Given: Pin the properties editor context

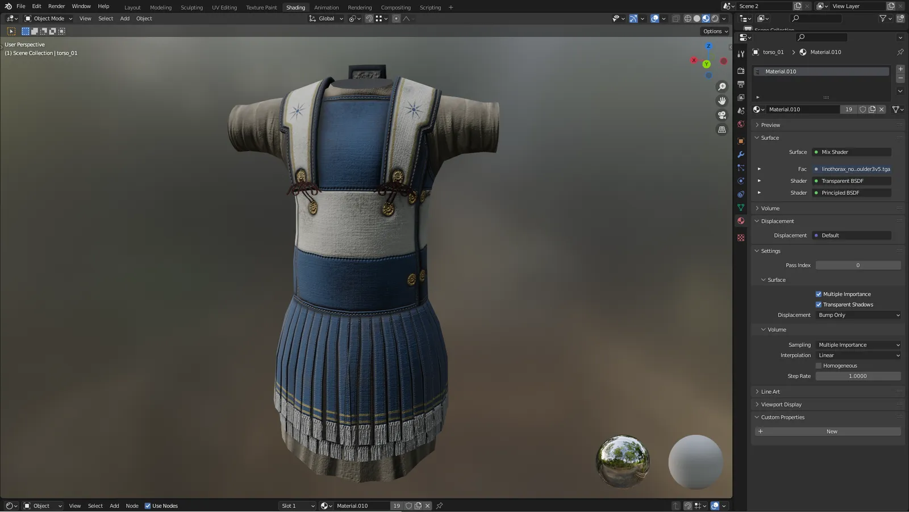Looking at the screenshot, I should [x=900, y=52].
